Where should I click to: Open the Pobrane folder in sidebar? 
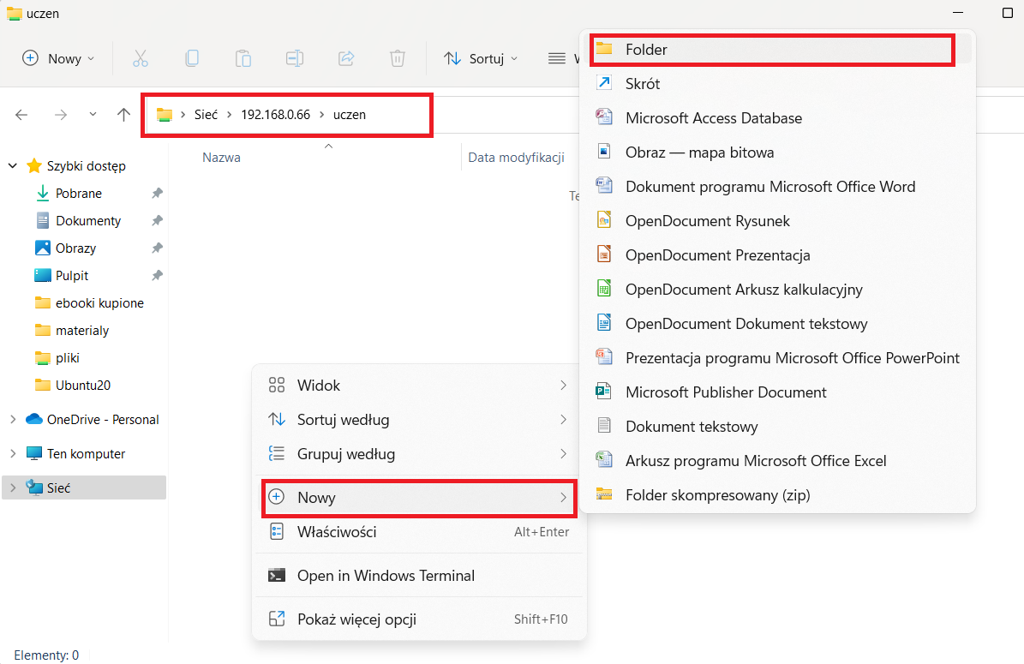pos(78,194)
